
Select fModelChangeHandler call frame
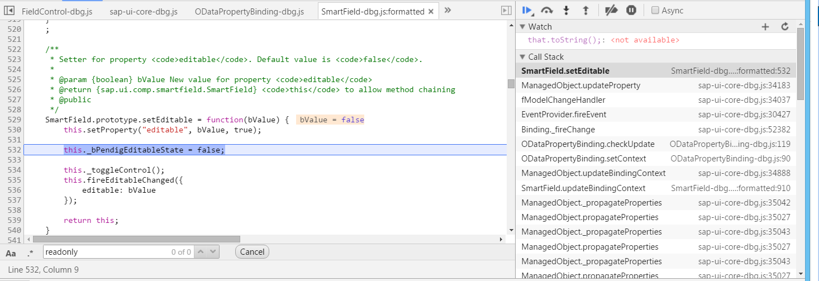pyautogui.click(x=656, y=100)
